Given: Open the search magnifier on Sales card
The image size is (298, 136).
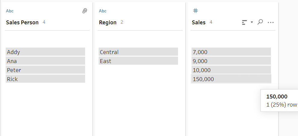Looking at the screenshot, I should point(260,22).
